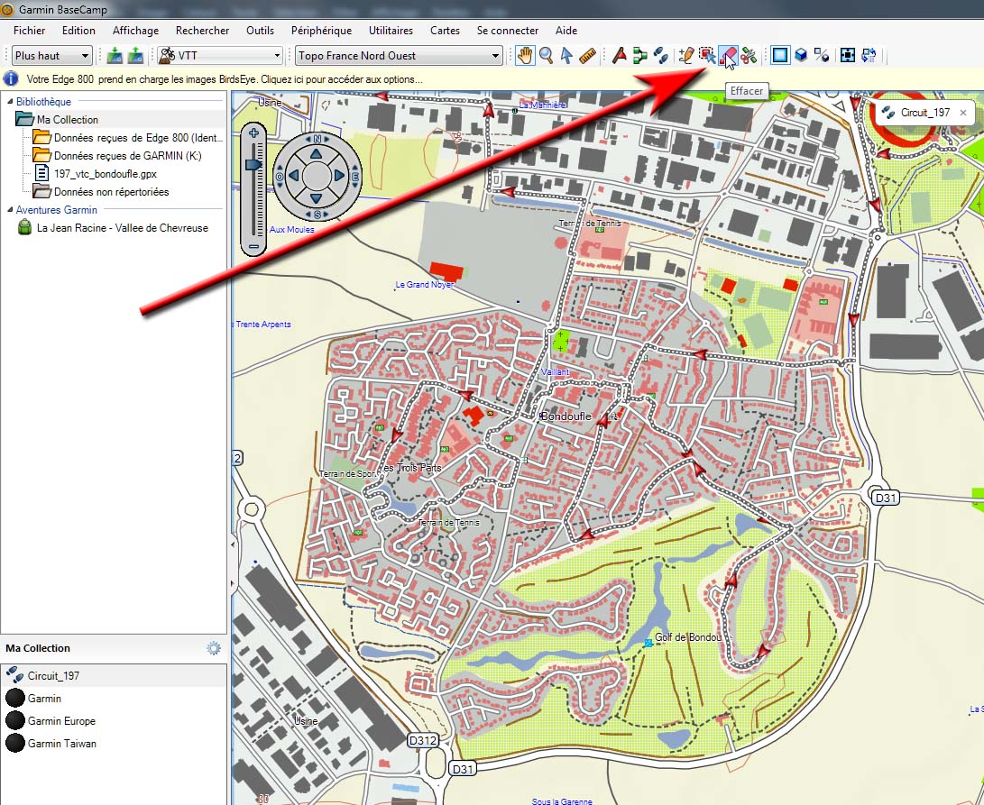Image resolution: width=984 pixels, height=805 pixels.
Task: Select the Move Point tool
Action: [x=707, y=55]
